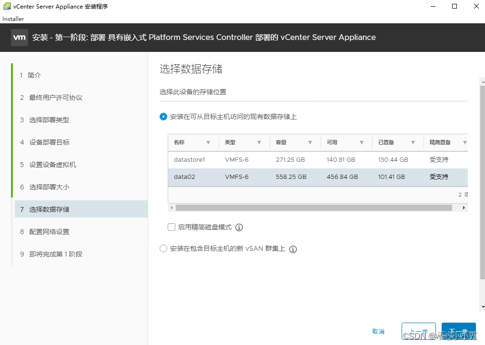
Task: Select current step 7 选择数据存储
Action: pyautogui.click(x=81, y=209)
